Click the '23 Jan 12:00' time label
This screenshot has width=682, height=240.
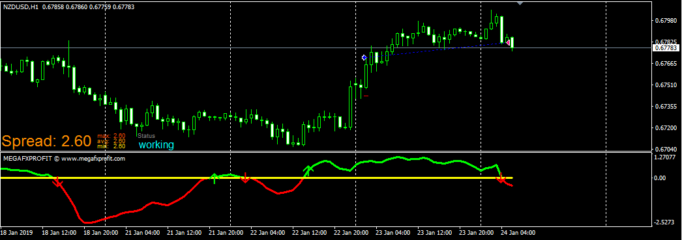[x=435, y=233]
